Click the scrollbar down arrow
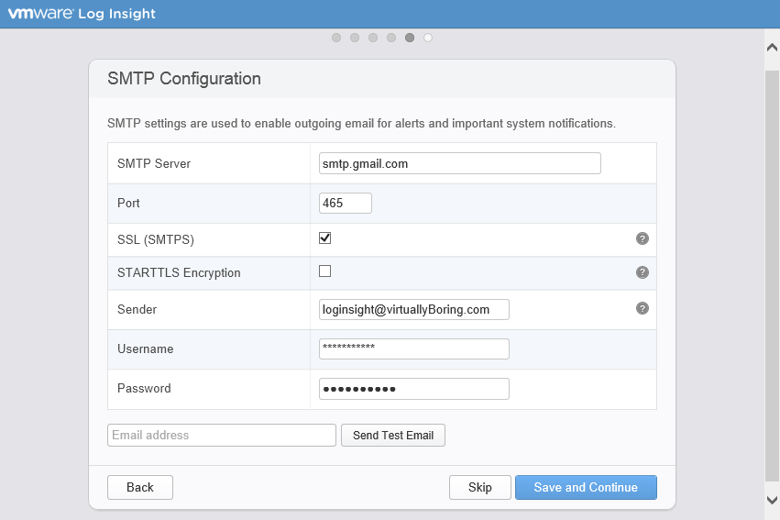This screenshot has height=520, width=780. tap(772, 500)
